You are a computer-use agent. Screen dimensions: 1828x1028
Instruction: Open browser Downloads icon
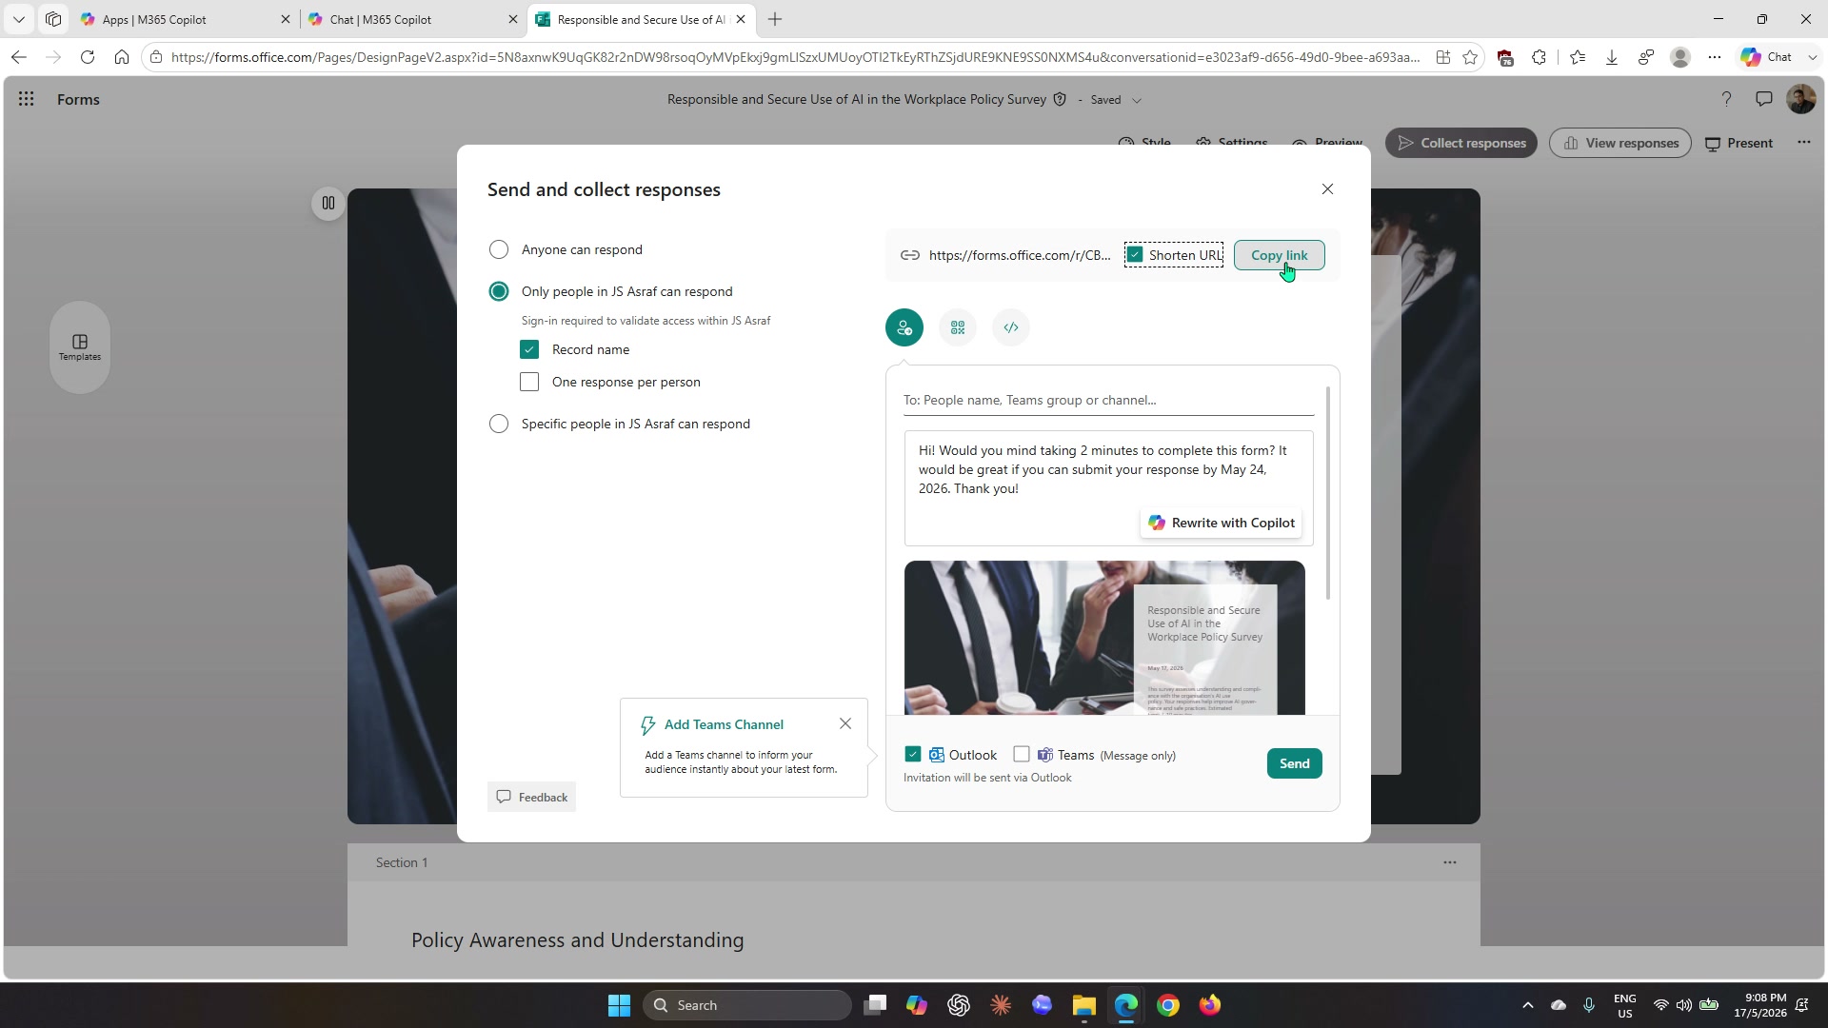click(x=1611, y=57)
